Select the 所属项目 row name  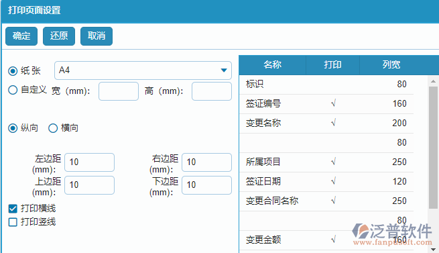263,162
